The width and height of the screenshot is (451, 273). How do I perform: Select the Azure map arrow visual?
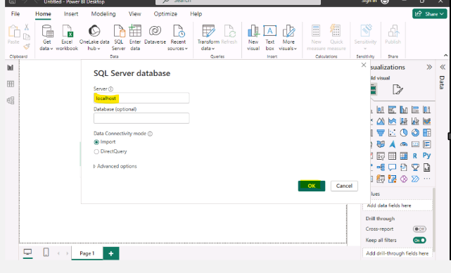392,144
